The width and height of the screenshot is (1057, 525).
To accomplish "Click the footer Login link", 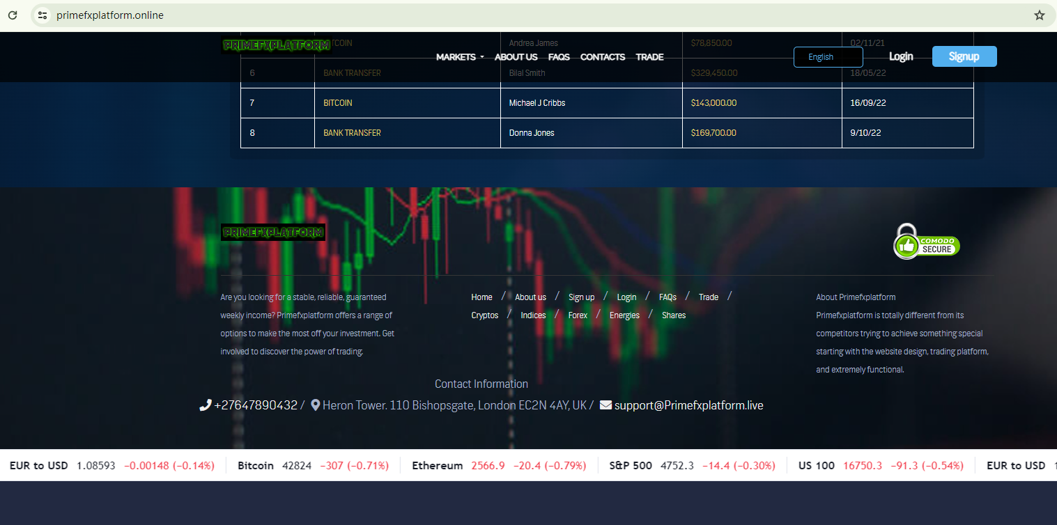I will (626, 297).
